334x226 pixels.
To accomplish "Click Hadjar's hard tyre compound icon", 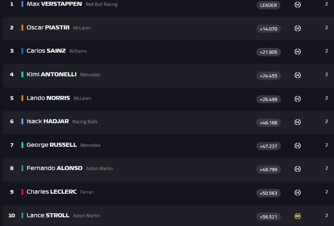I will 297,122.
